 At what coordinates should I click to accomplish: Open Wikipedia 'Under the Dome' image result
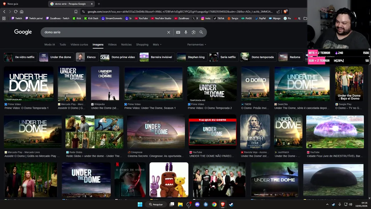click(105, 84)
